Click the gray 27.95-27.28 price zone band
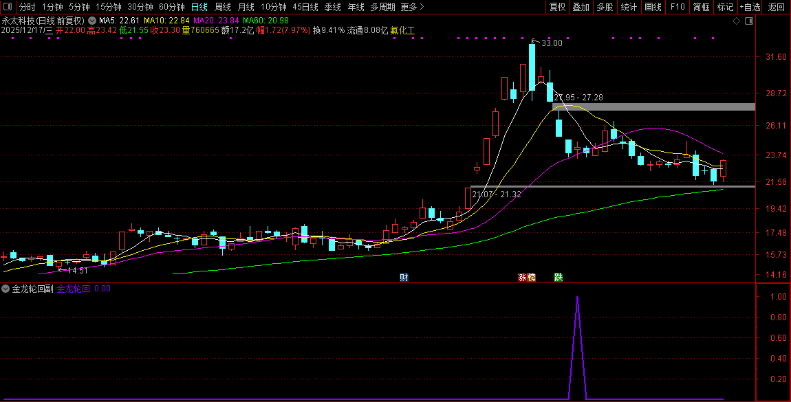 click(x=660, y=107)
